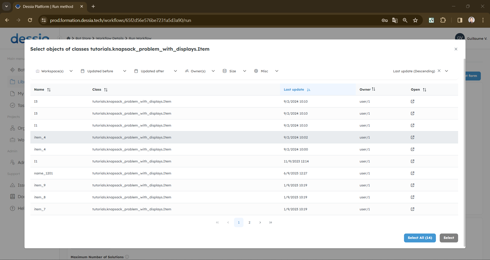The height and width of the screenshot is (260, 490).
Task: Go to page 1 of results
Action: click(x=239, y=222)
